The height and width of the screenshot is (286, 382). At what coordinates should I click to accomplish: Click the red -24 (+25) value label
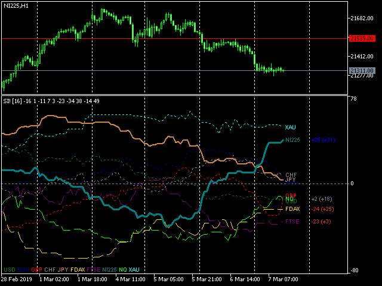click(322, 209)
